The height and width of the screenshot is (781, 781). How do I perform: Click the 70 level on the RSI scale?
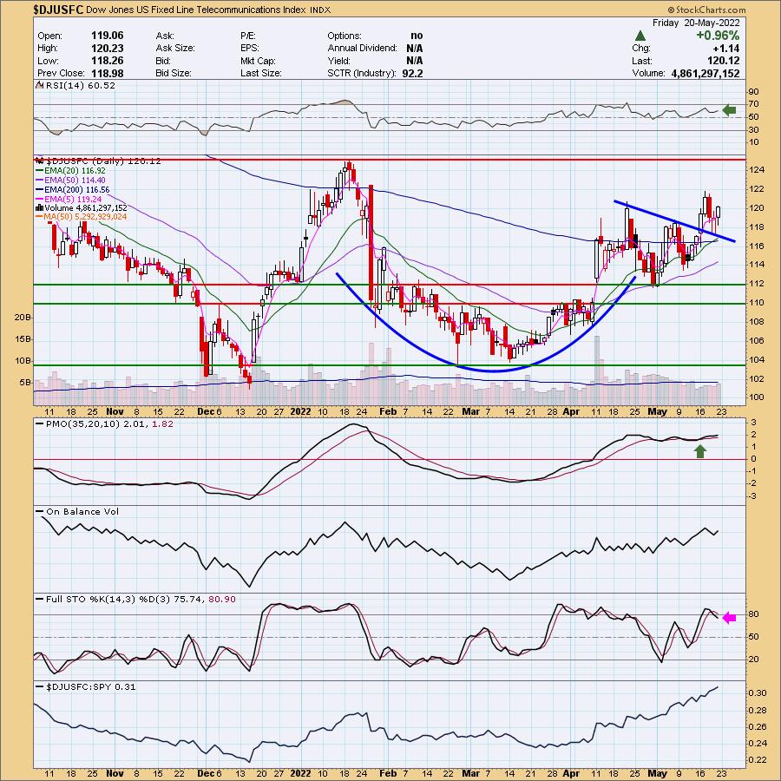pyautogui.click(x=753, y=104)
